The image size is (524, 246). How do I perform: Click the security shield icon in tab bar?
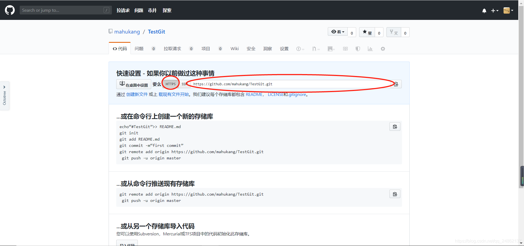[358, 49]
